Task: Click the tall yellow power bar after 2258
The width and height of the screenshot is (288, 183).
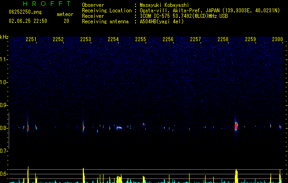Action: 236,176
